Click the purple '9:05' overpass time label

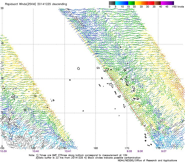click(129, 151)
